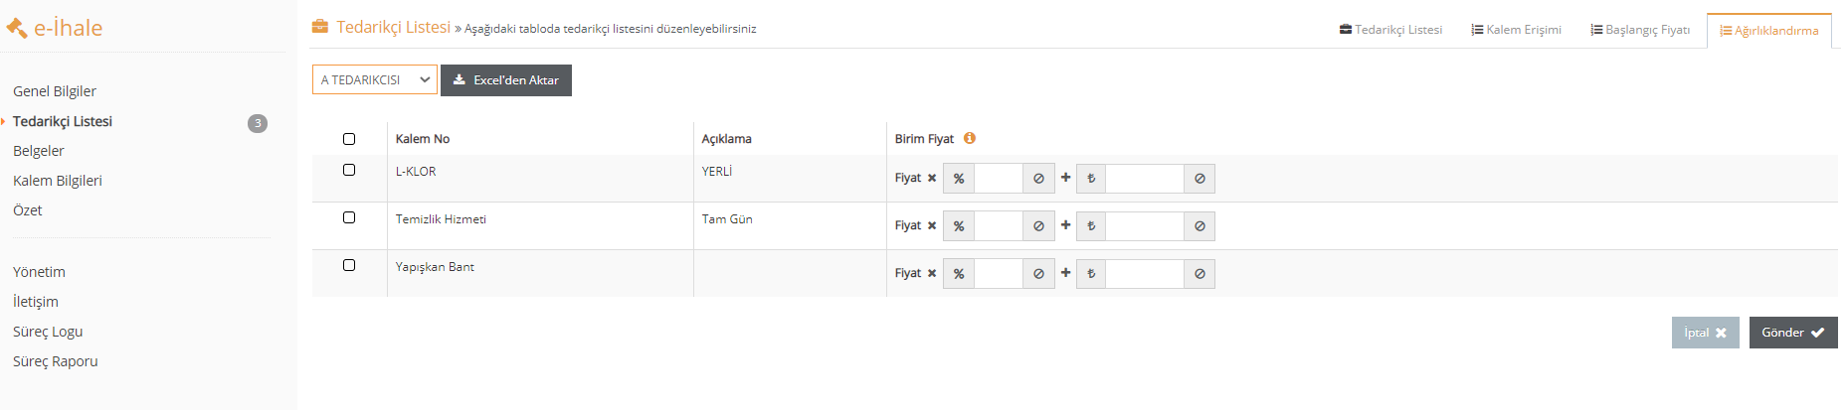Click lira symbol in Yapışkan Bant row
Image resolution: width=1848 pixels, height=410 pixels.
pos(1091,274)
